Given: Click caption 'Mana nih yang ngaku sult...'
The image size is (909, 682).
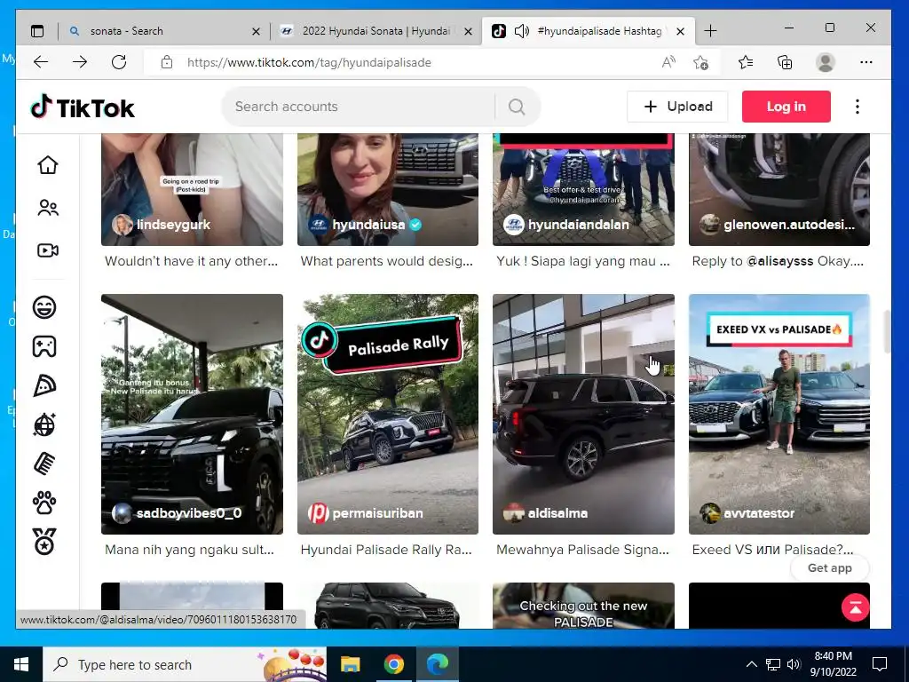Looking at the screenshot, I should click(x=190, y=550).
